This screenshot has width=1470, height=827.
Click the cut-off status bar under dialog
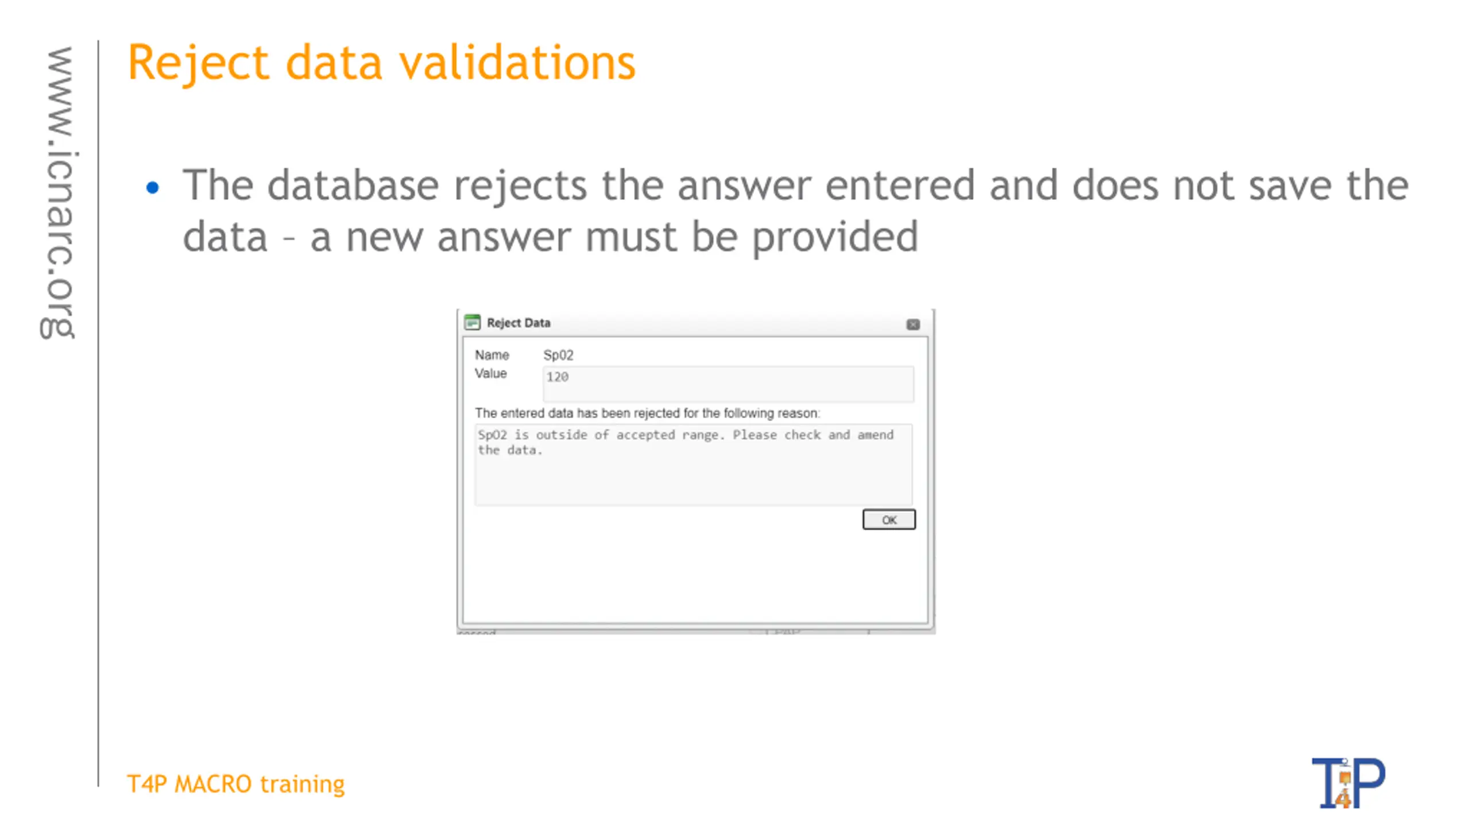pos(695,631)
